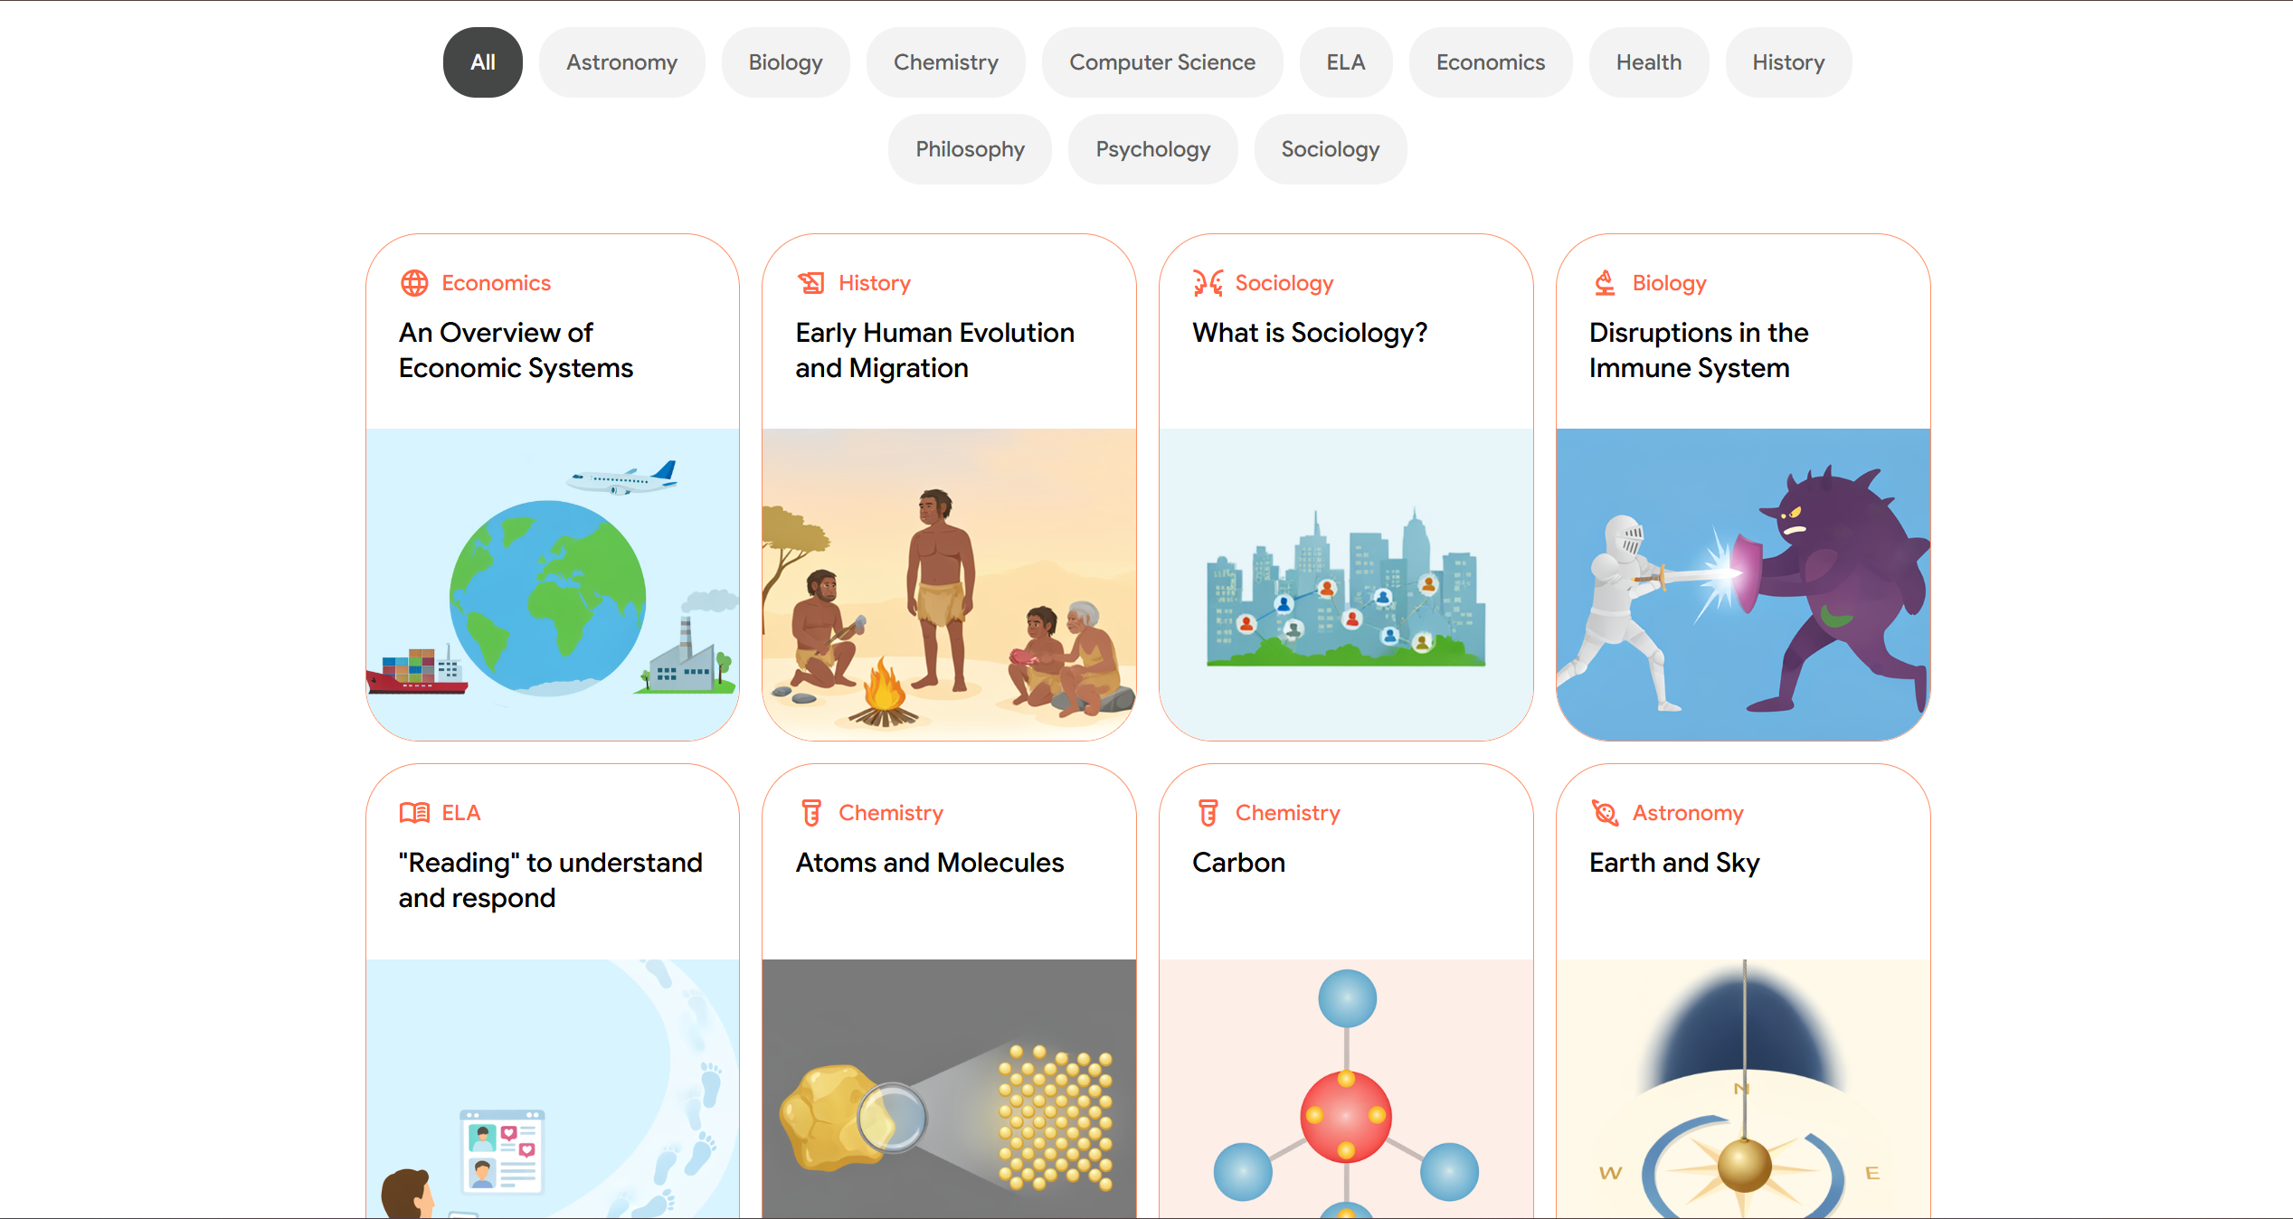
Task: Open Disruptions in the Immune System
Action: pyautogui.click(x=1698, y=350)
